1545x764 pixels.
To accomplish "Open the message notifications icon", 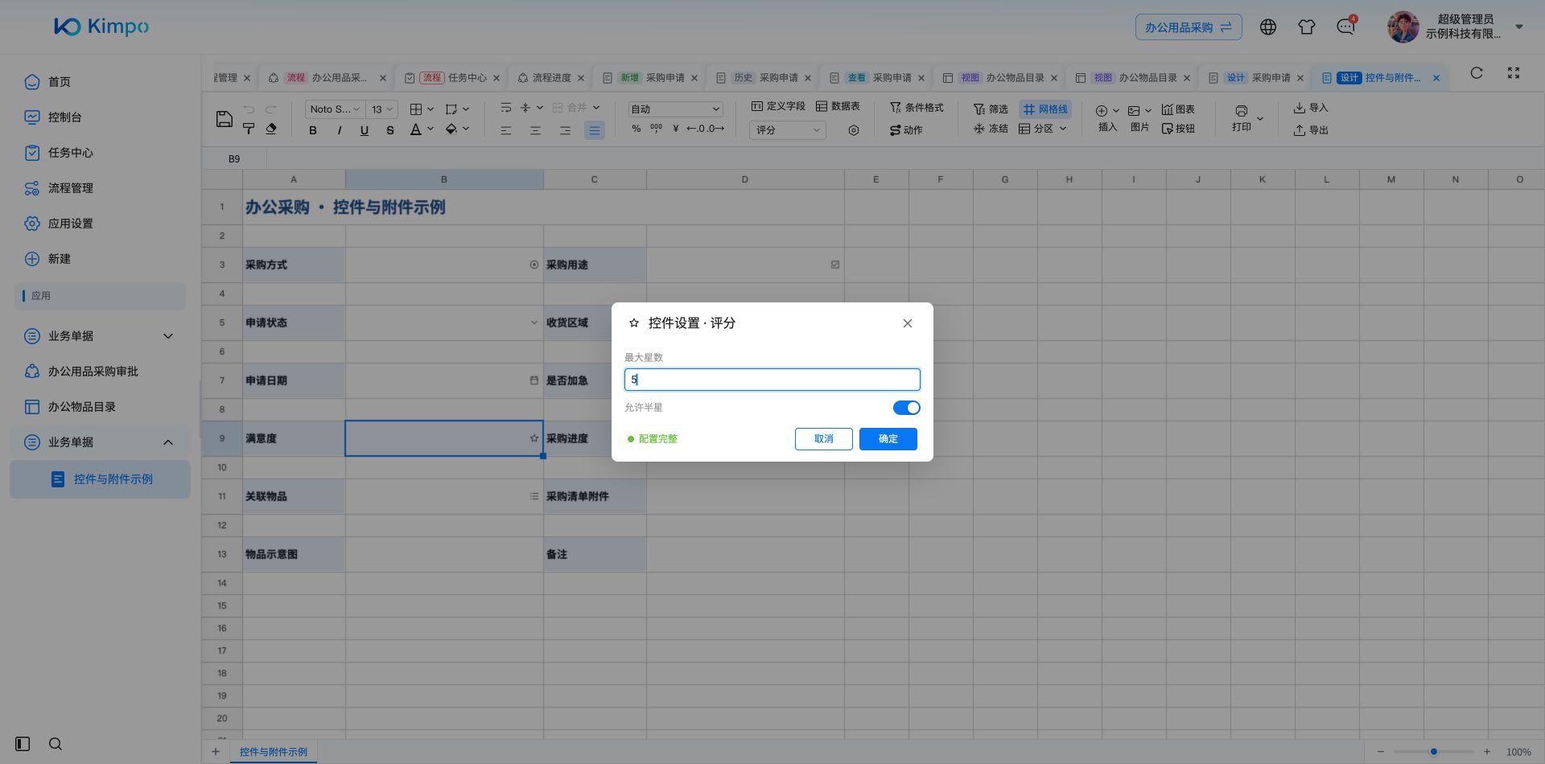I will pyautogui.click(x=1345, y=27).
